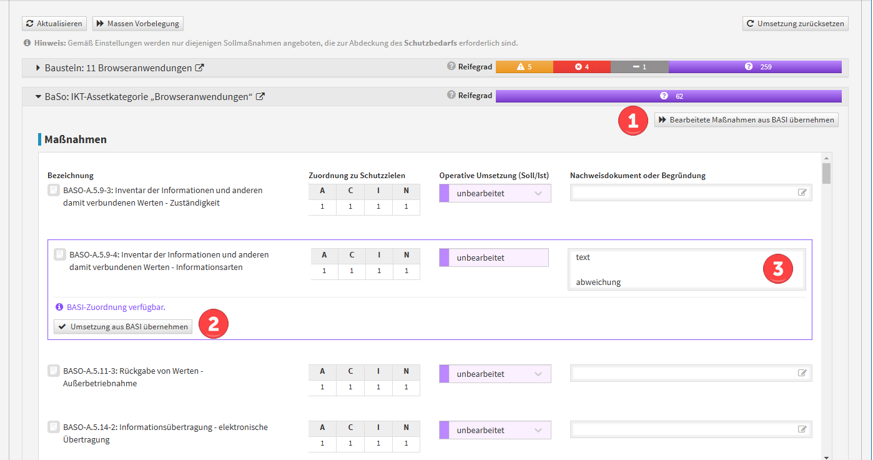The width and height of the screenshot is (873, 460).
Task: Click edit icon in BASO-A.5.11-3 Nachweisdokument field
Action: click(x=802, y=373)
